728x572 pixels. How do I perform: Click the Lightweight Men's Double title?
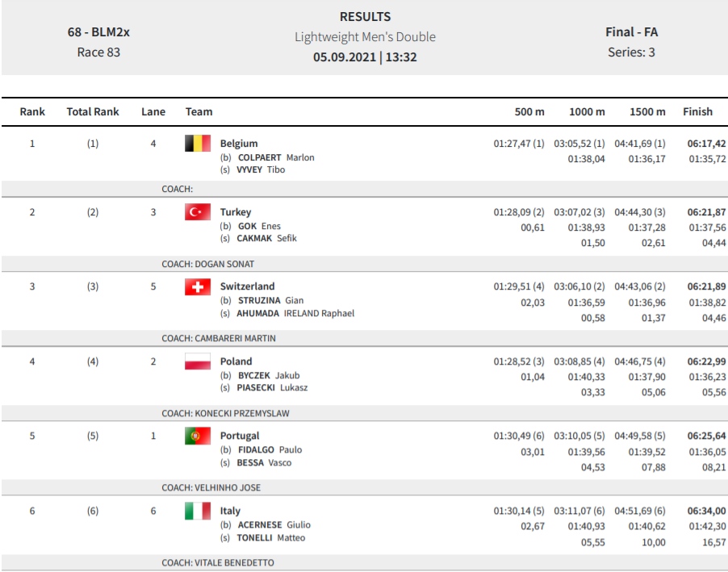coord(365,37)
